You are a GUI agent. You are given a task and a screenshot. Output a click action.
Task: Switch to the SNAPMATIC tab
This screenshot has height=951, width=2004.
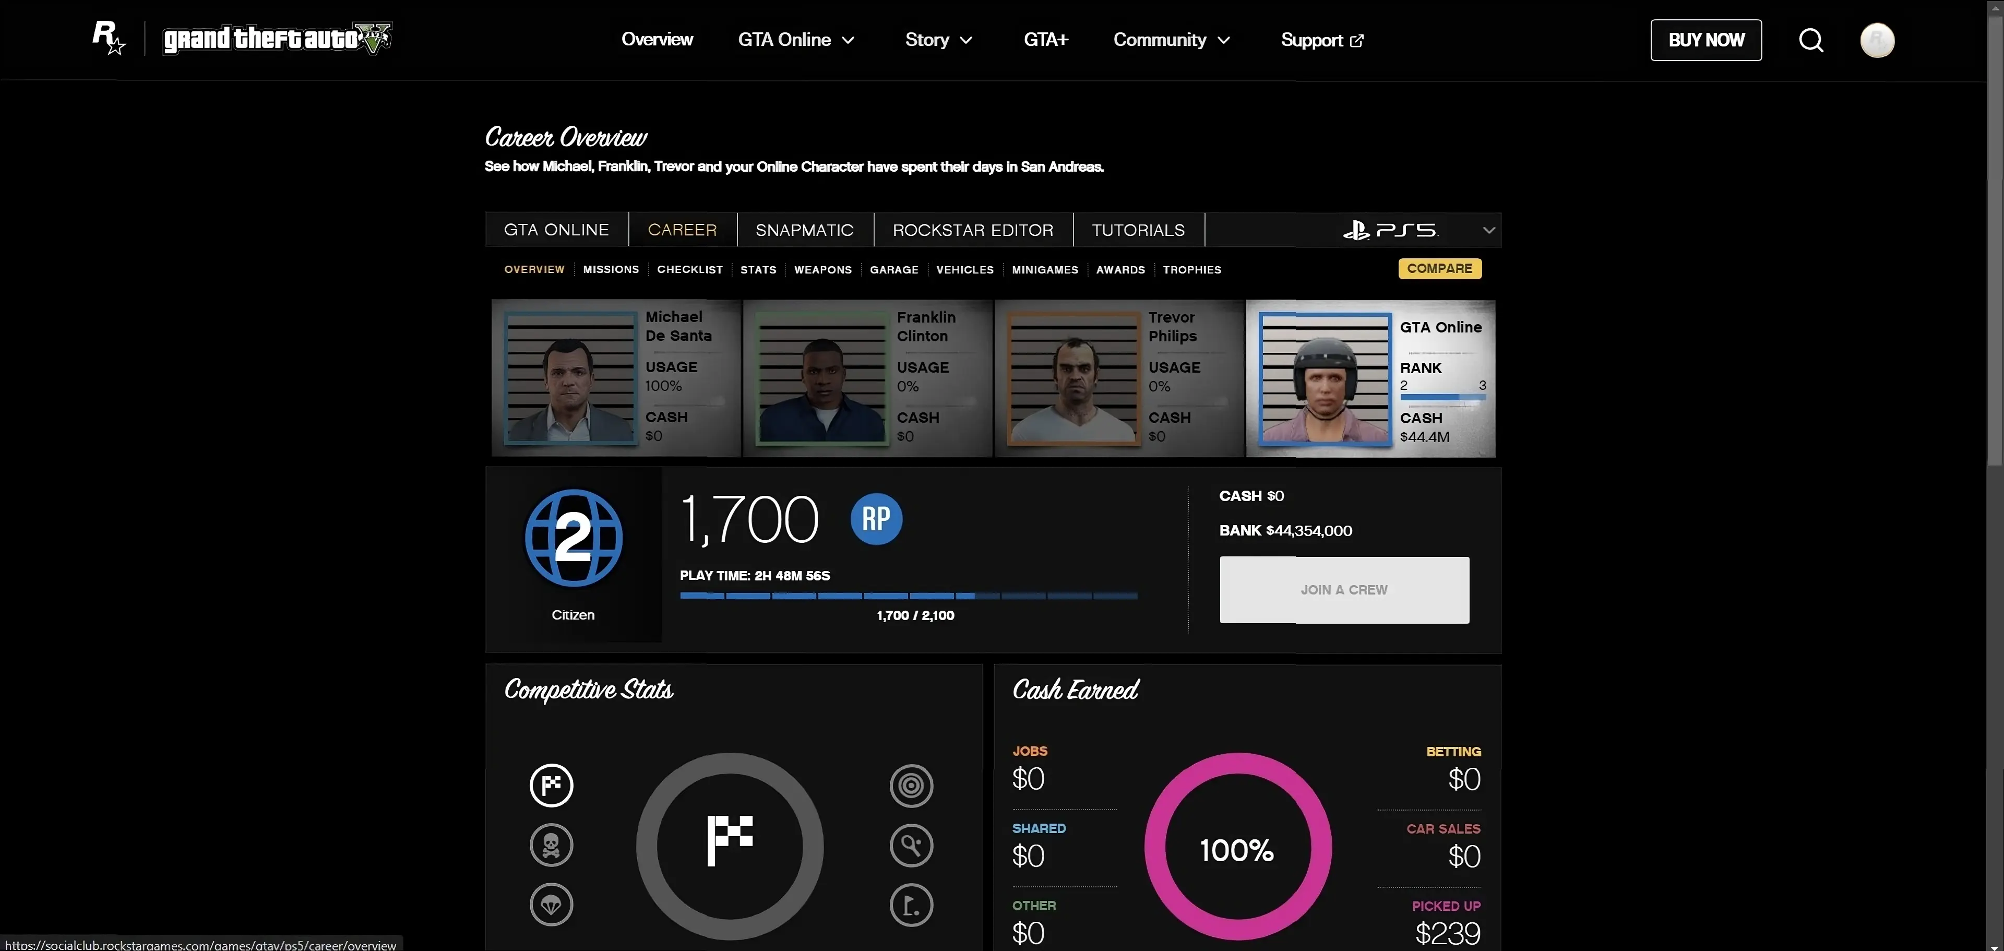(804, 230)
